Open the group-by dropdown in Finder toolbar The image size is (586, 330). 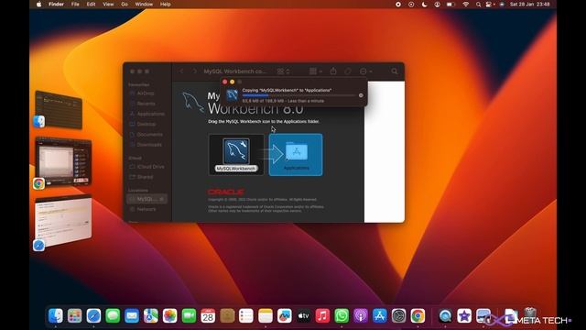pos(315,71)
